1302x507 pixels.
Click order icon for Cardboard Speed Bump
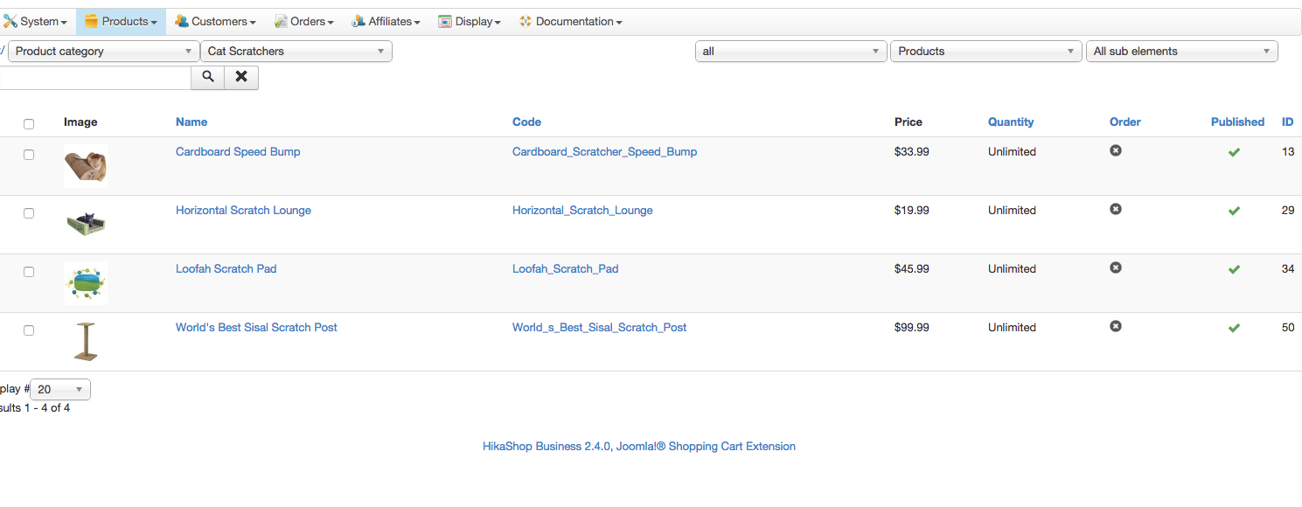point(1116,150)
